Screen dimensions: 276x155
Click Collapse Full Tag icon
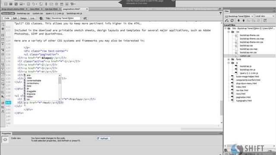(x=3, y=35)
